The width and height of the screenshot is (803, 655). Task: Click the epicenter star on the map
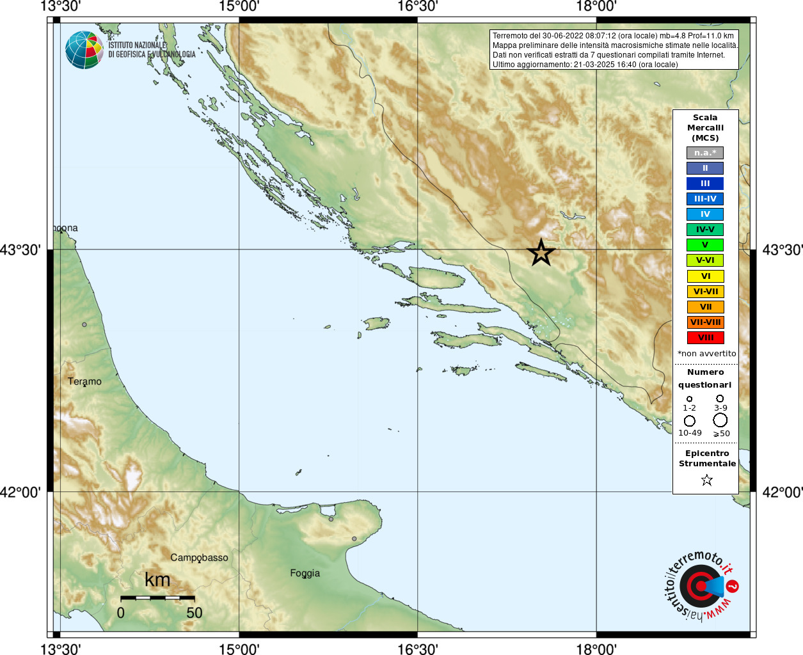[x=541, y=253]
